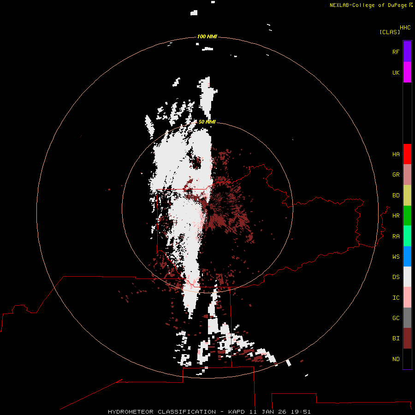Click the DS legend label
This screenshot has height=415, width=415.
(396, 277)
